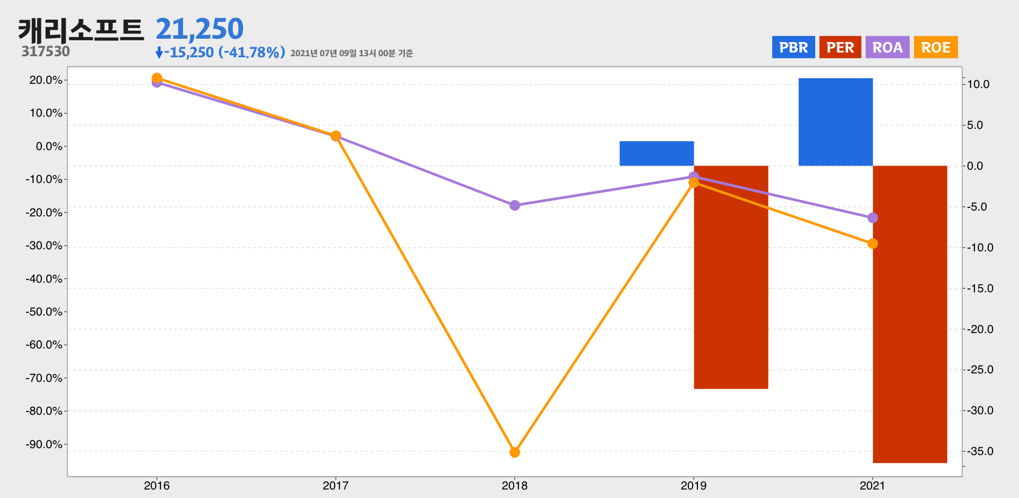This screenshot has height=498, width=1019.
Task: Click the 0.0% left axis label
Action: pyautogui.click(x=49, y=146)
